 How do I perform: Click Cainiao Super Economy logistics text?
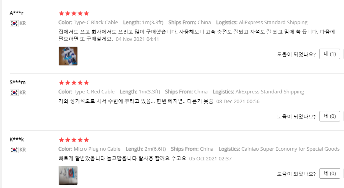290,149
